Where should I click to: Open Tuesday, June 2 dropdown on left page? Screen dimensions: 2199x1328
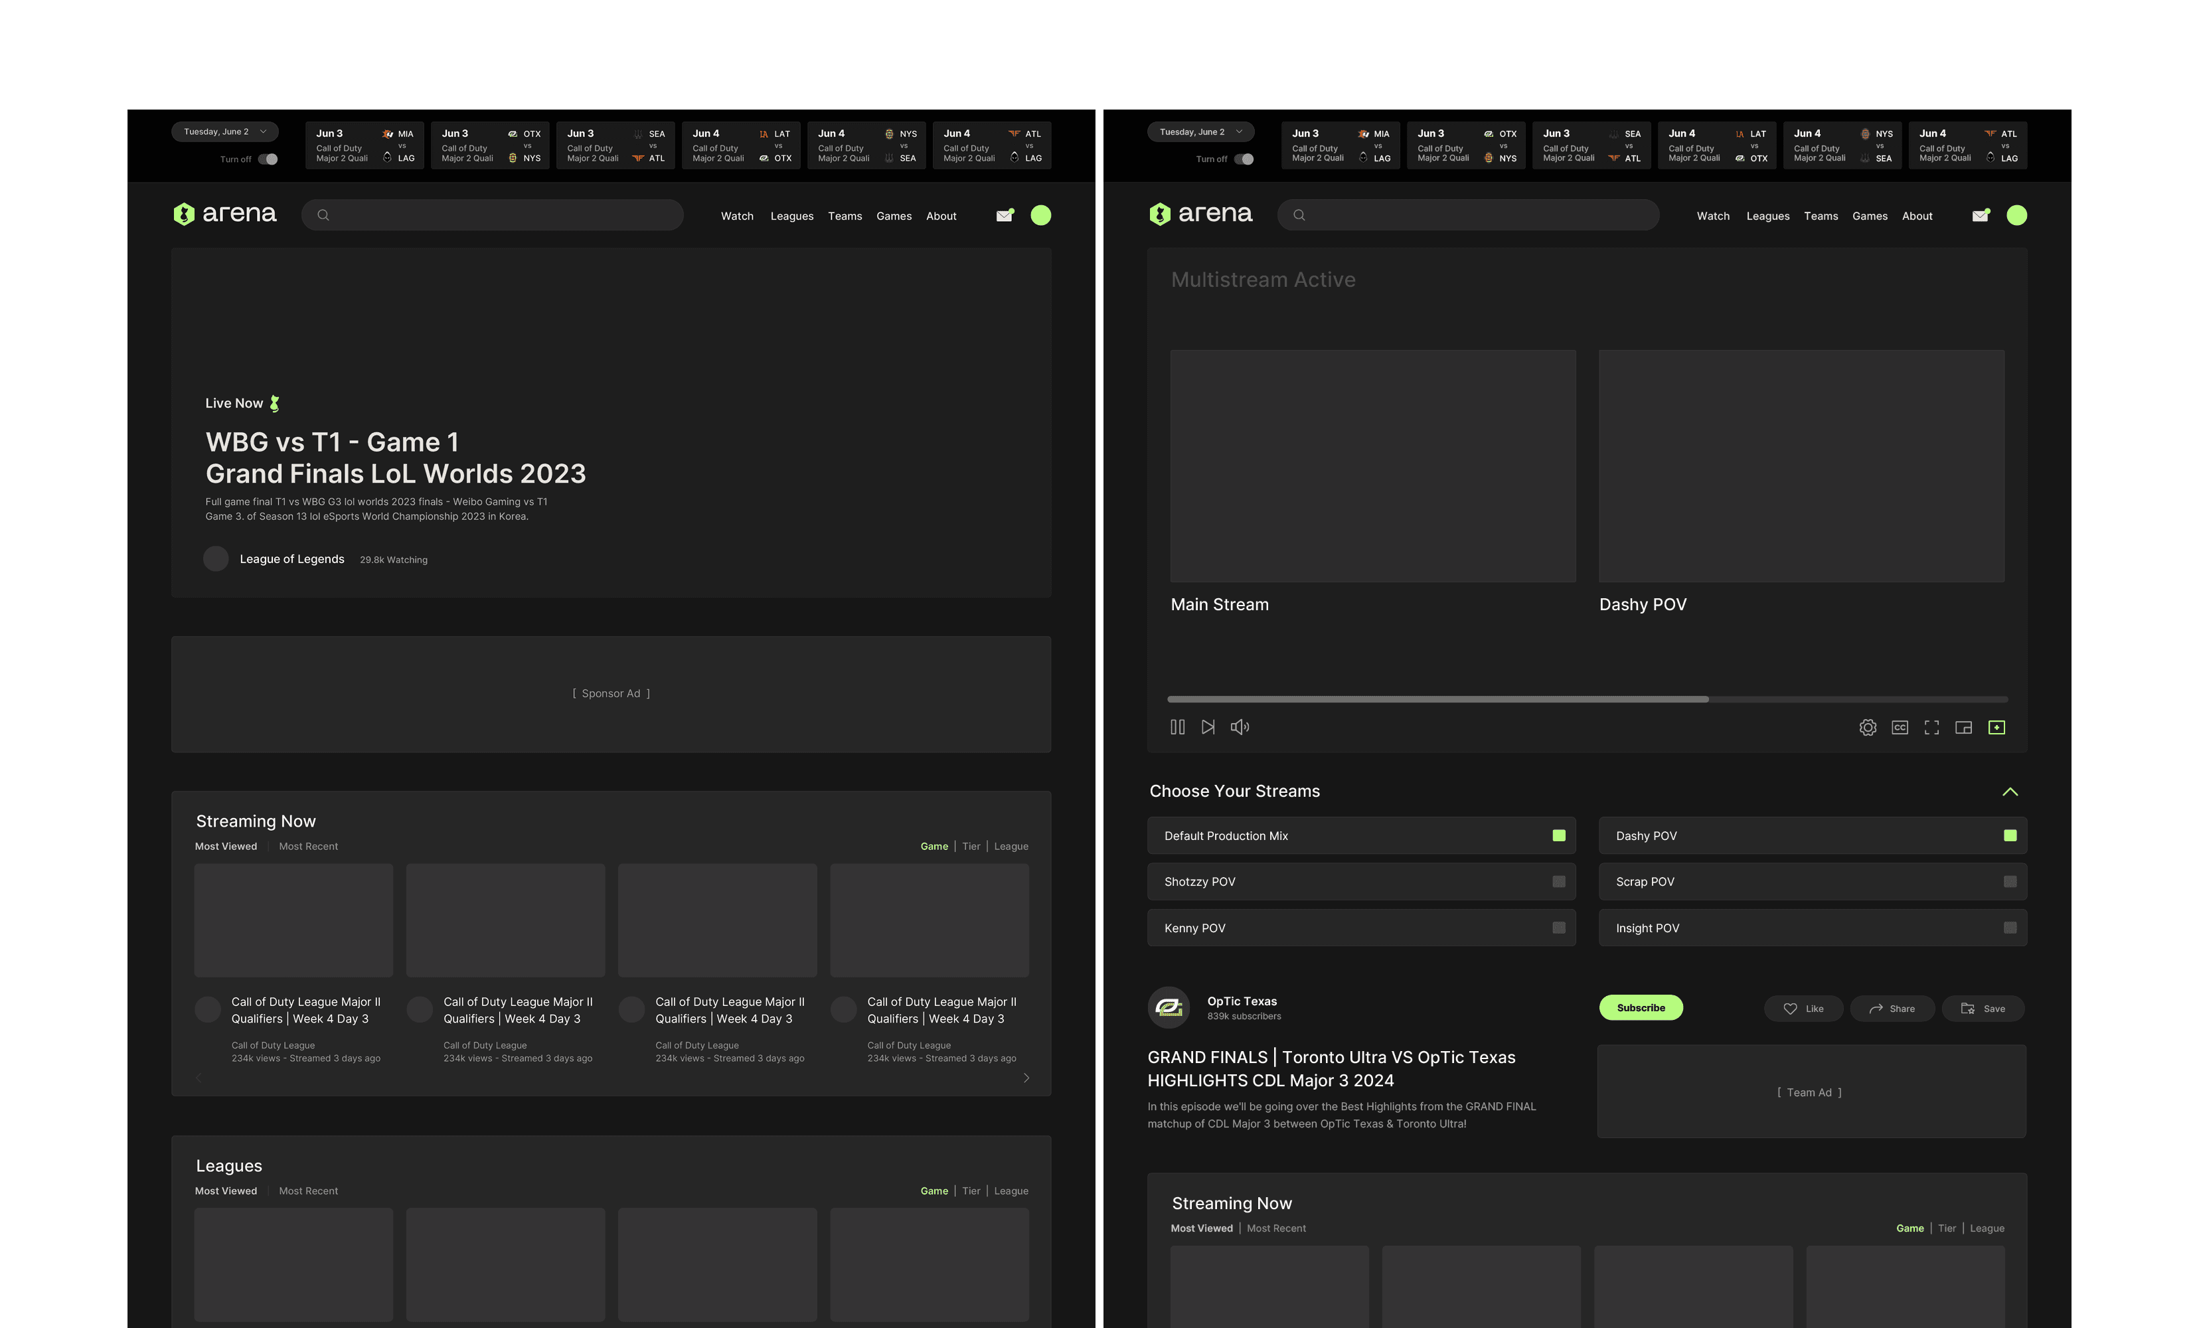coord(225,132)
